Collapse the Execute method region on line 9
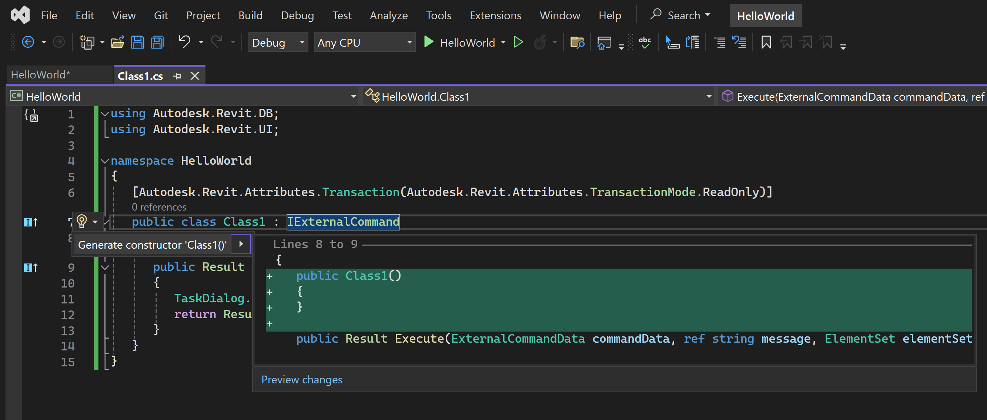 tap(105, 267)
